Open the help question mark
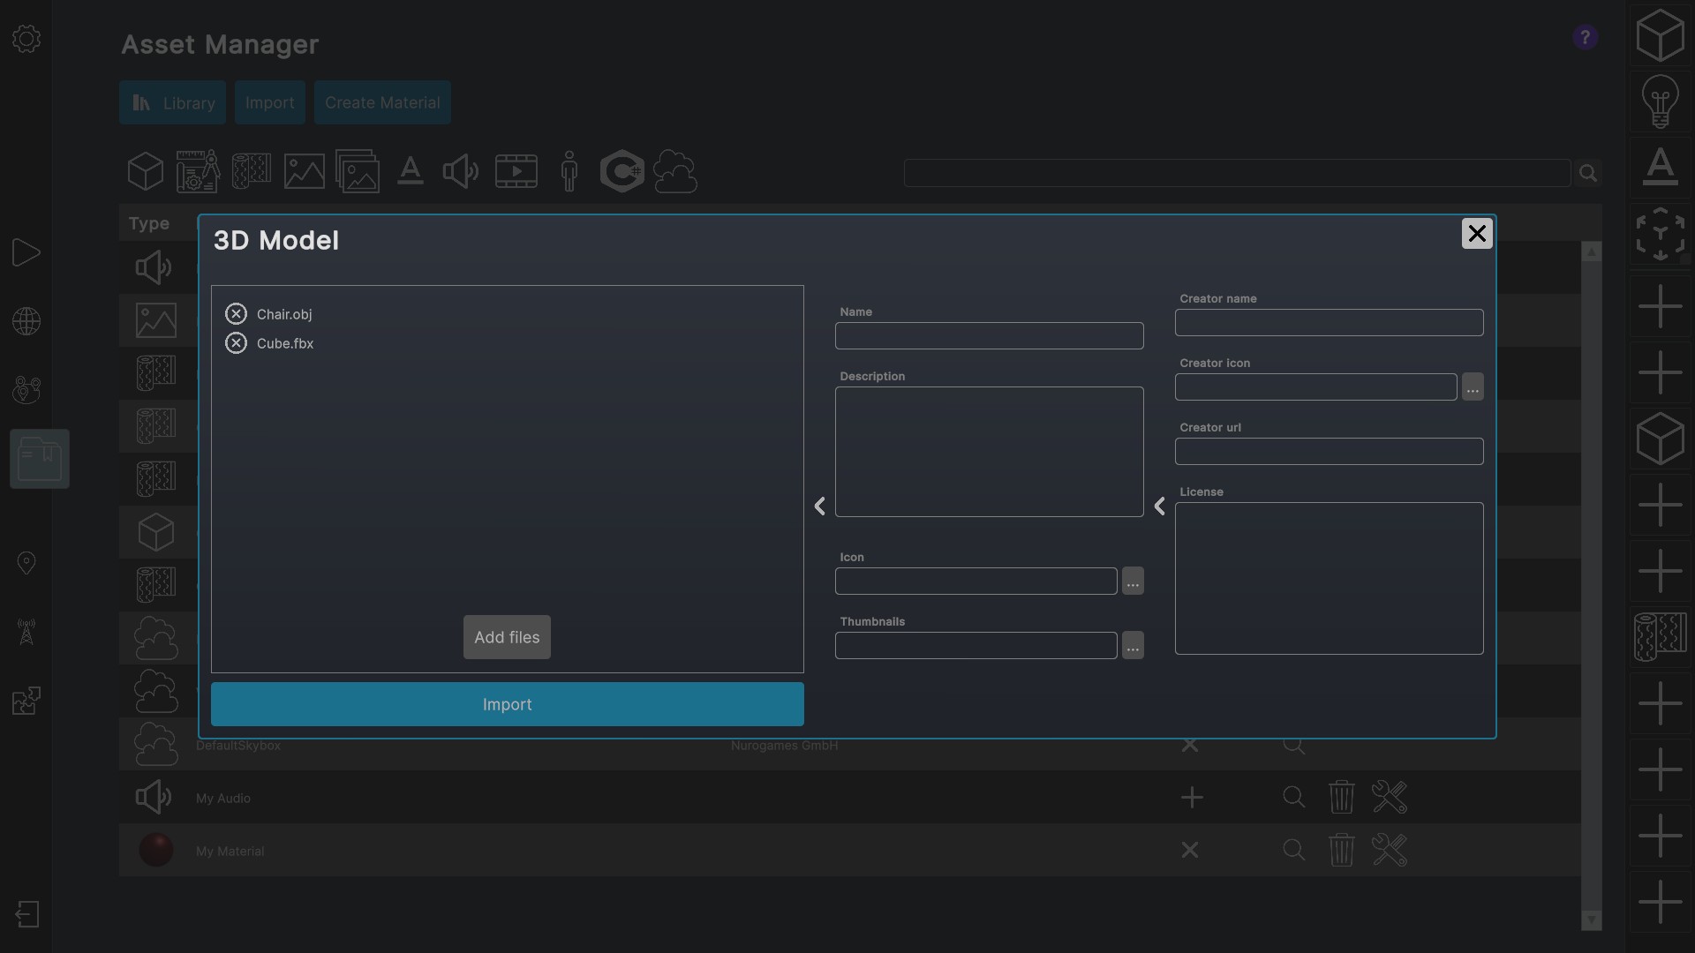 [x=1586, y=38]
